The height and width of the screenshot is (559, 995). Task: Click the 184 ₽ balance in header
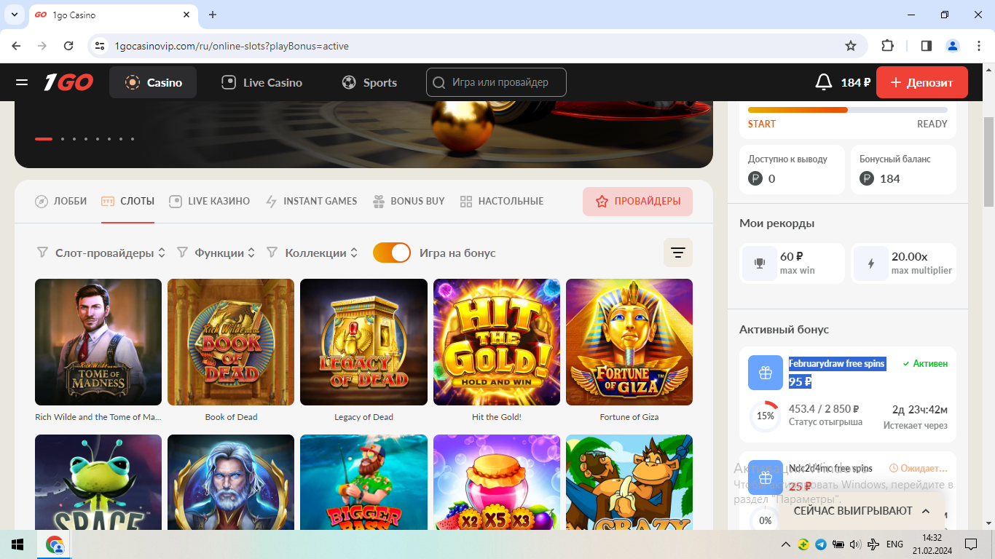856,82
